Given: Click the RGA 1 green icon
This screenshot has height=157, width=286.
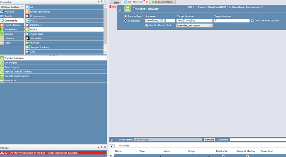Looking at the screenshot, I should [27, 29].
